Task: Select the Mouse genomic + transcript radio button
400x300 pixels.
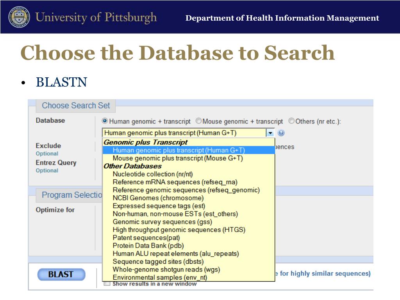Action: (x=198, y=121)
